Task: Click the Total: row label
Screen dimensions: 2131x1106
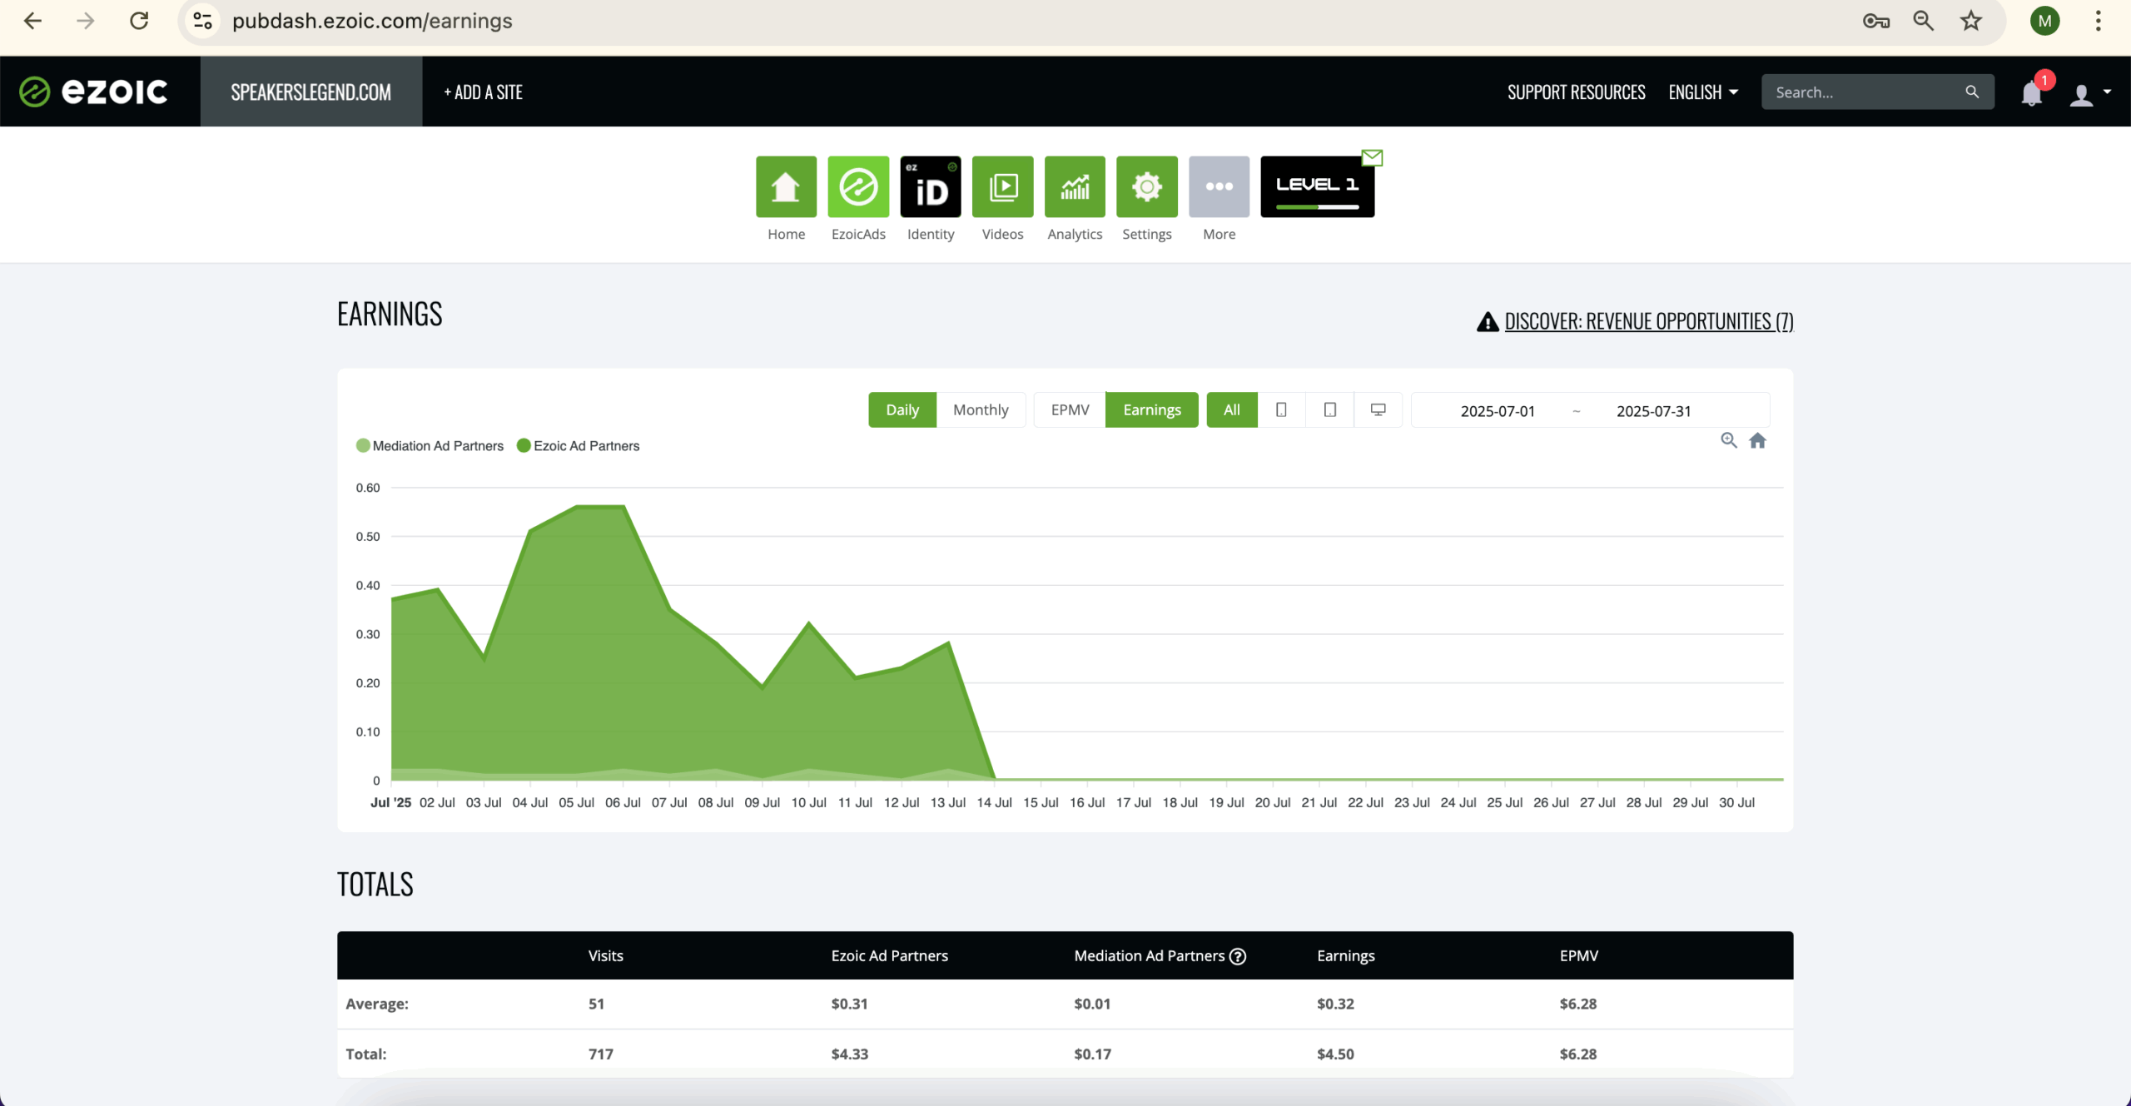Action: (x=366, y=1054)
